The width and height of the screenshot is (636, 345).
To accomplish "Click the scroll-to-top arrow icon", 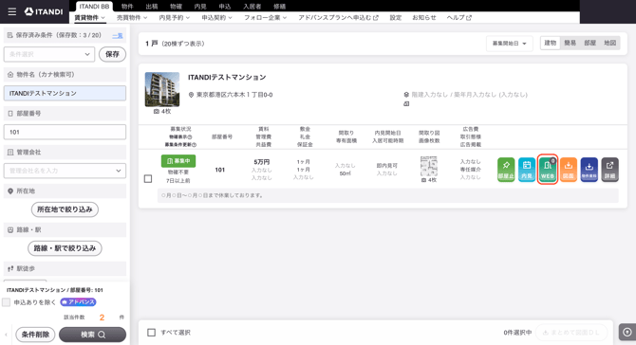I will (627, 332).
